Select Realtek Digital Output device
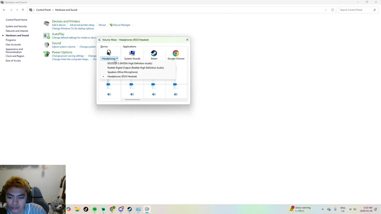381x214 pixels. (x=135, y=68)
